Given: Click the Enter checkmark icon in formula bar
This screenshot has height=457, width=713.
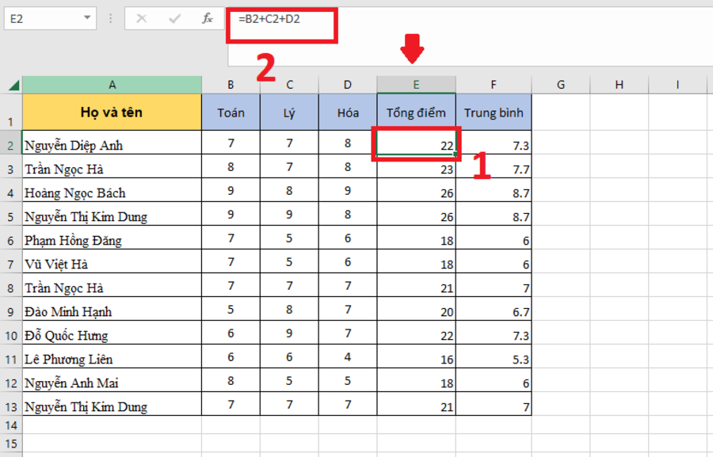Looking at the screenshot, I should (174, 18).
